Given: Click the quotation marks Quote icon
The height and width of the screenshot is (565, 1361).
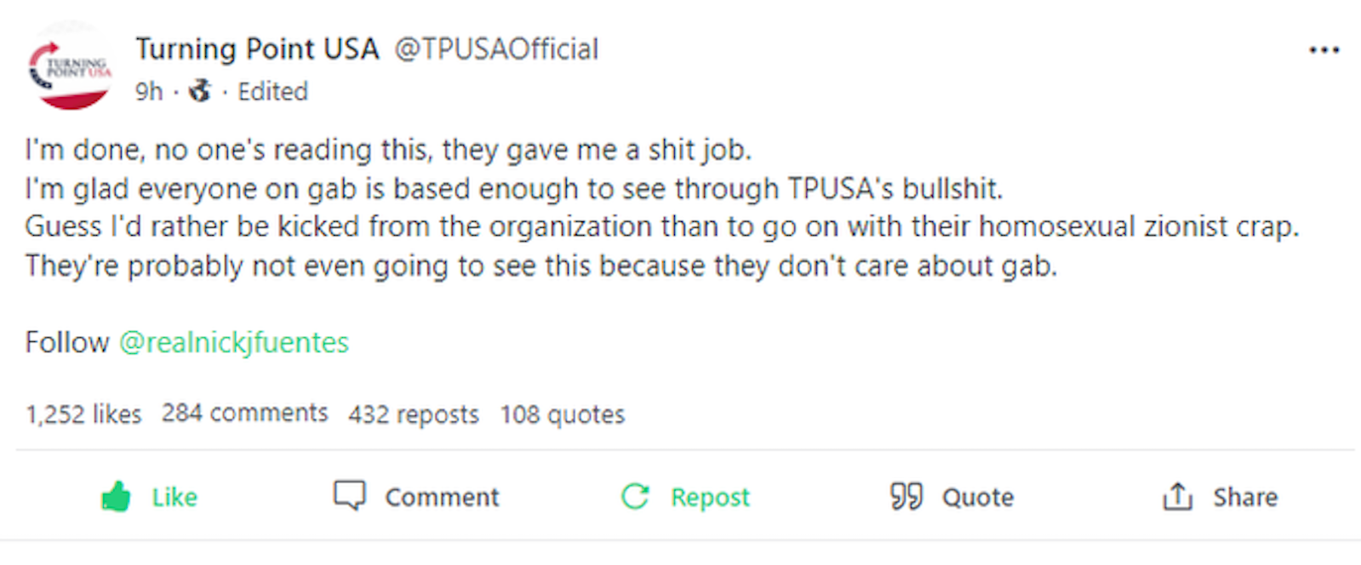Looking at the screenshot, I should click(906, 496).
